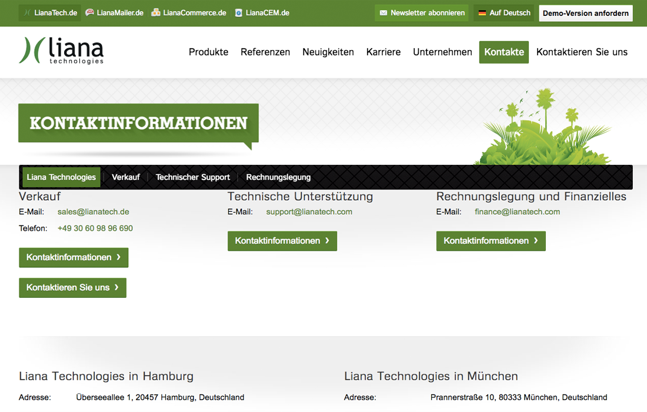Call the sales phone number +49 30 60 98 96 690
The height and width of the screenshot is (412, 647).
[95, 228]
